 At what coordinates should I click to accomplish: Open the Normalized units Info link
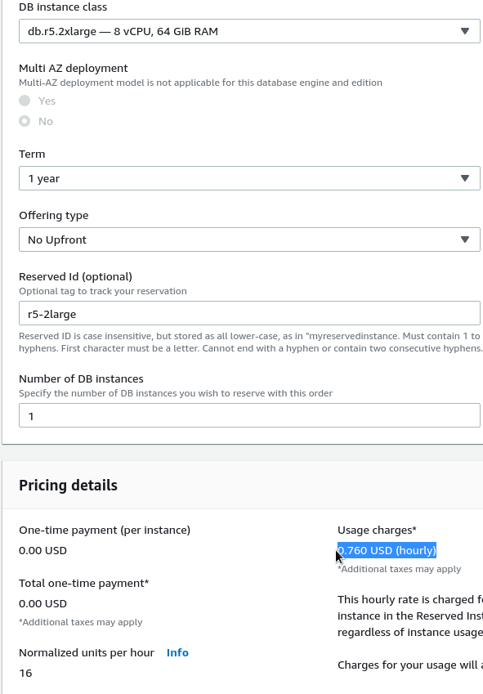pos(177,653)
